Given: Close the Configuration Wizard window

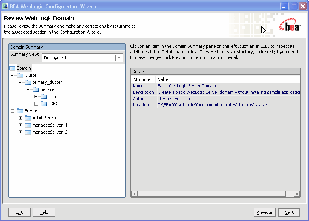Looking at the screenshot, I should click(x=303, y=6).
